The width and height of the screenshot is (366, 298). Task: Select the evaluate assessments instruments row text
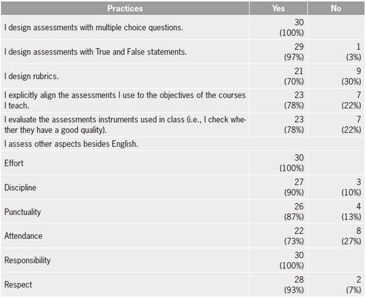tap(125, 124)
